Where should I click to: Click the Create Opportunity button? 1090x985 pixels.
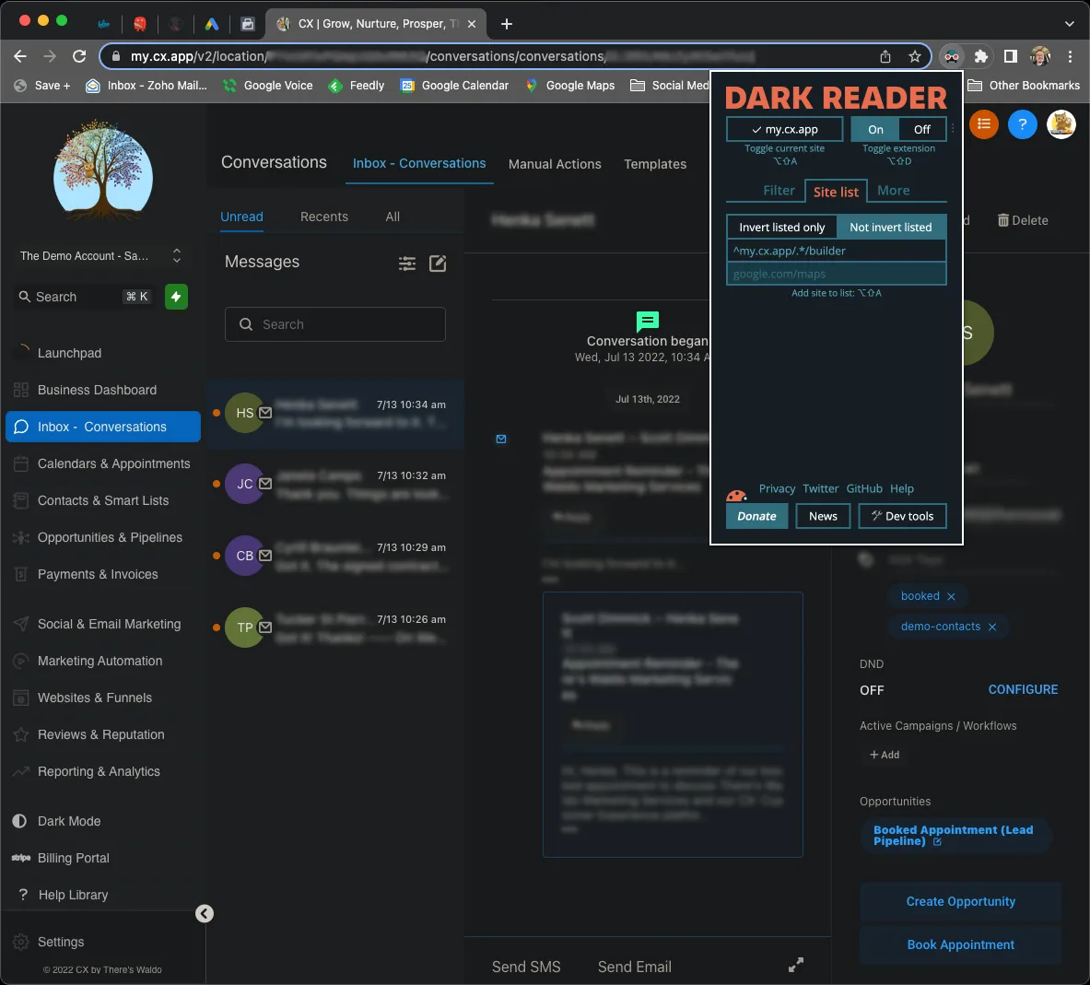960,901
